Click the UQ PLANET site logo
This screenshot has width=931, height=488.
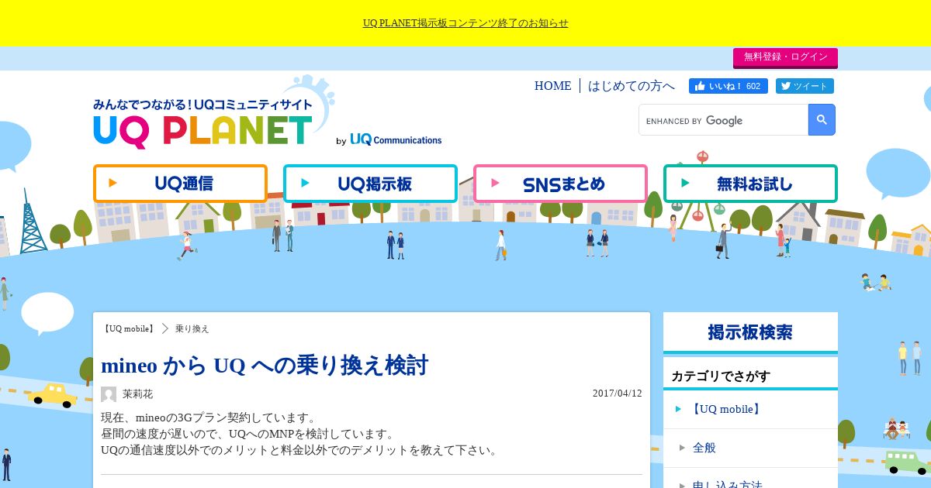(x=203, y=124)
